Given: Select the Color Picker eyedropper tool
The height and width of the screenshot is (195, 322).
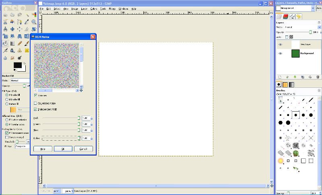Looking at the screenshot, I should click(x=27, y=22).
